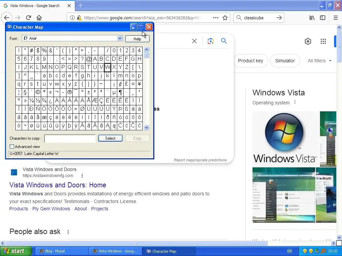The height and width of the screenshot is (256, 342).
Task: Click the Character Map title bar icon
Action: [9, 27]
